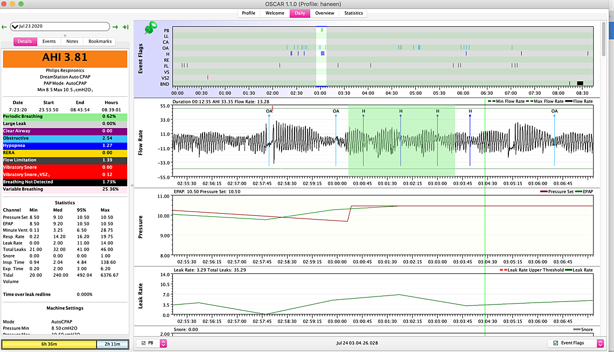
Task: Show the Events list tab
Action: tap(49, 41)
